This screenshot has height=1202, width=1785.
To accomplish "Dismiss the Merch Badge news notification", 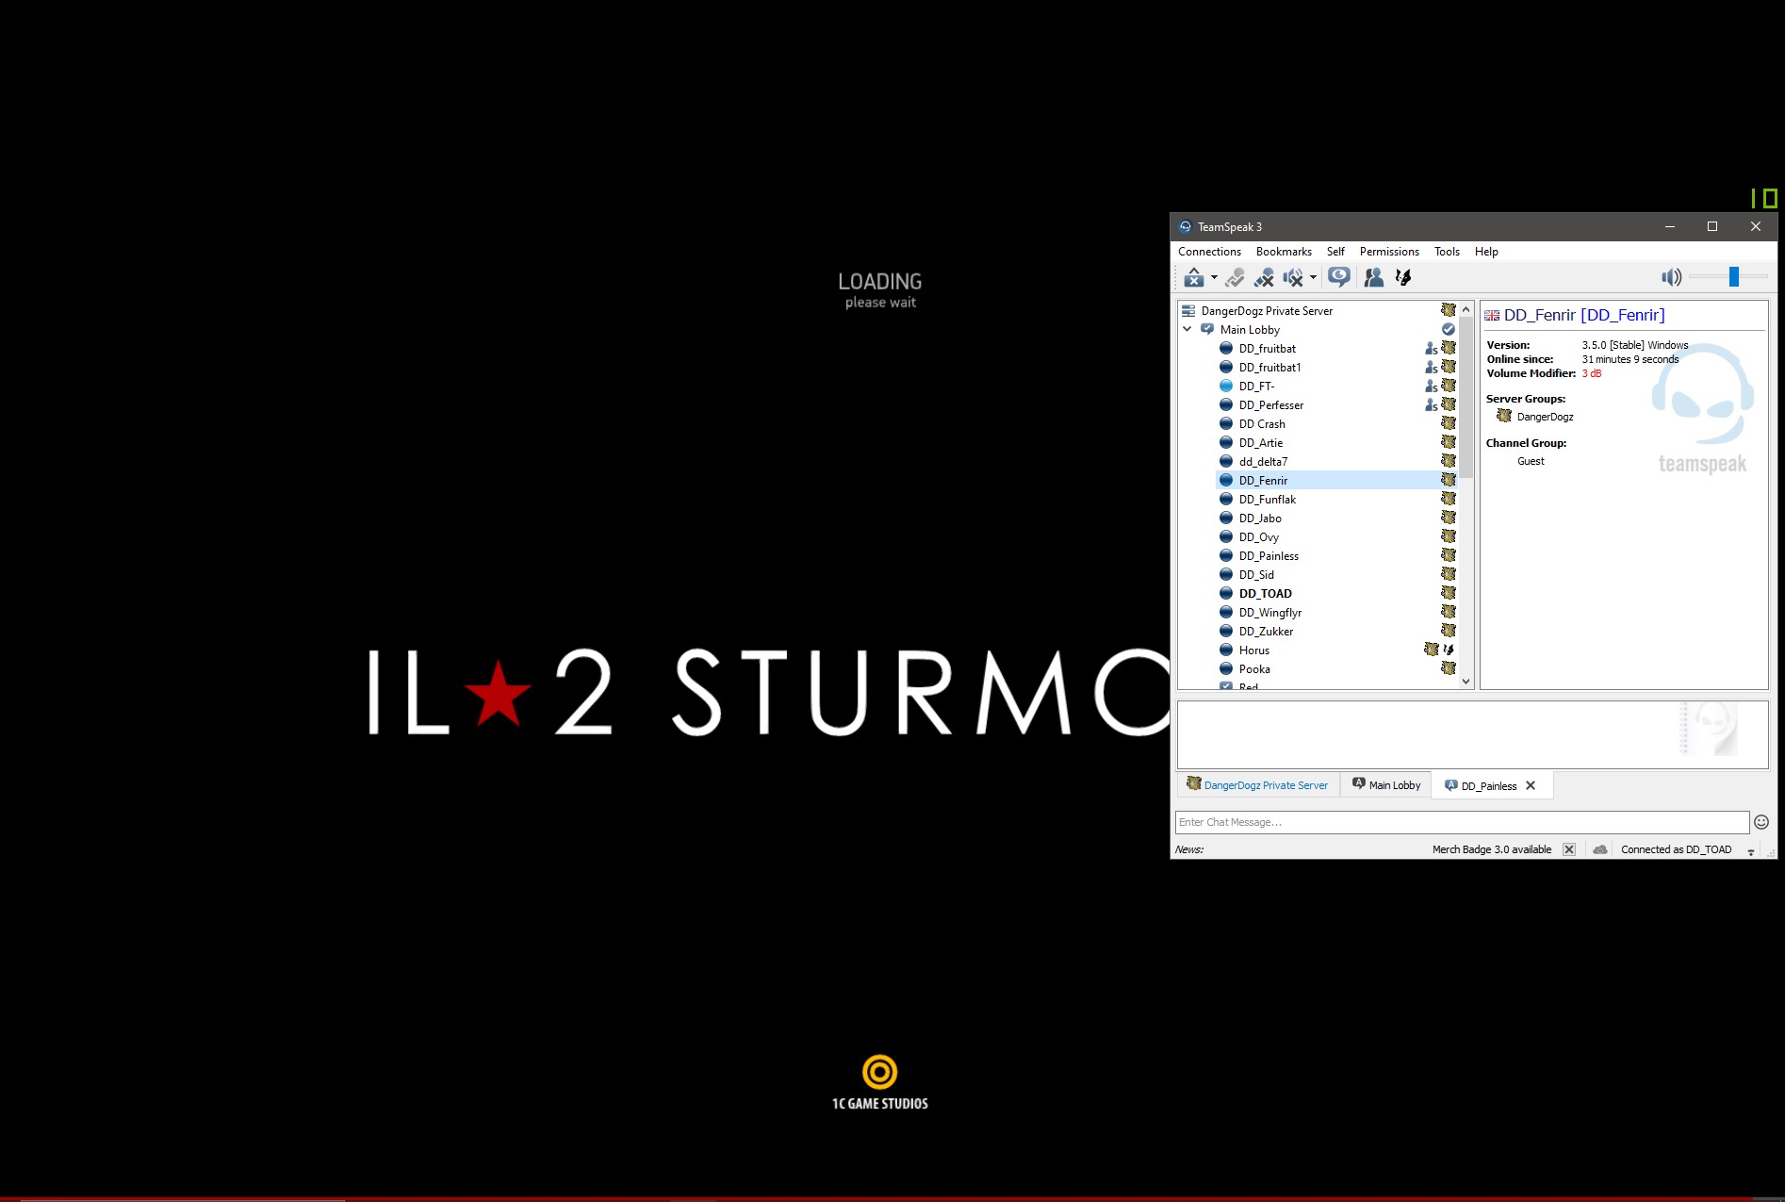I will point(1569,849).
